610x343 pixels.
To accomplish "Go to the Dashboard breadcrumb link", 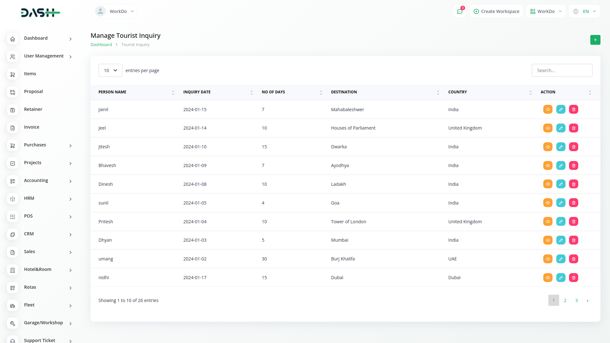I will pyautogui.click(x=101, y=45).
